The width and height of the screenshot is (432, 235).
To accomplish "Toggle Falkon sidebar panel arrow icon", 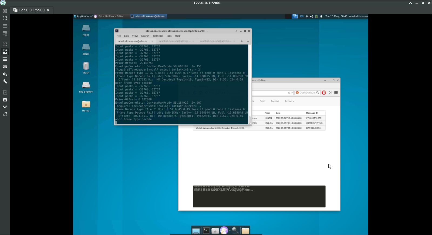I will [x=330, y=93].
